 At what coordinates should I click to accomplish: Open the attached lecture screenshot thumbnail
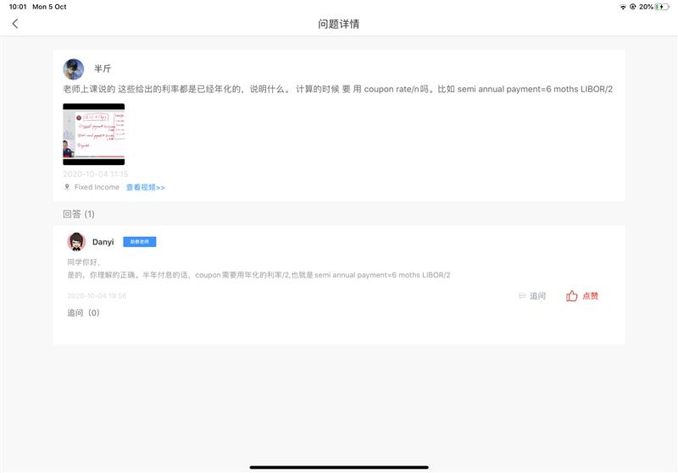[93, 134]
